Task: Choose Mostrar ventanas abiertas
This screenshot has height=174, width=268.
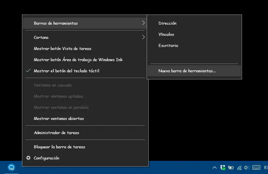Action: pos(85,119)
